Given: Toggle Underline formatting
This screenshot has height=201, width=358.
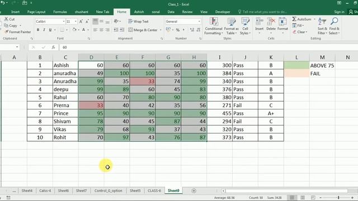Looking at the screenshot, I should click(x=50, y=30).
